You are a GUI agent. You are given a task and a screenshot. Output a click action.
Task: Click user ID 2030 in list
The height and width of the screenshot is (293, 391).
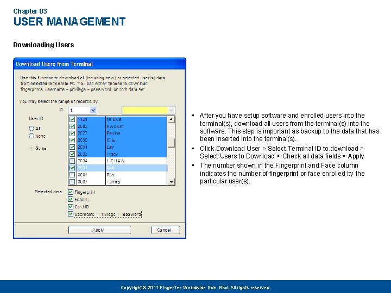[x=83, y=140]
